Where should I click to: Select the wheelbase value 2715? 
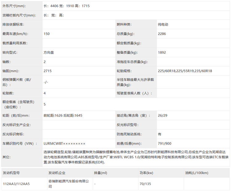click(x=48, y=71)
